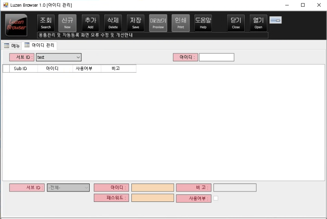Click the Luzen Browser logo

(x=16, y=25)
